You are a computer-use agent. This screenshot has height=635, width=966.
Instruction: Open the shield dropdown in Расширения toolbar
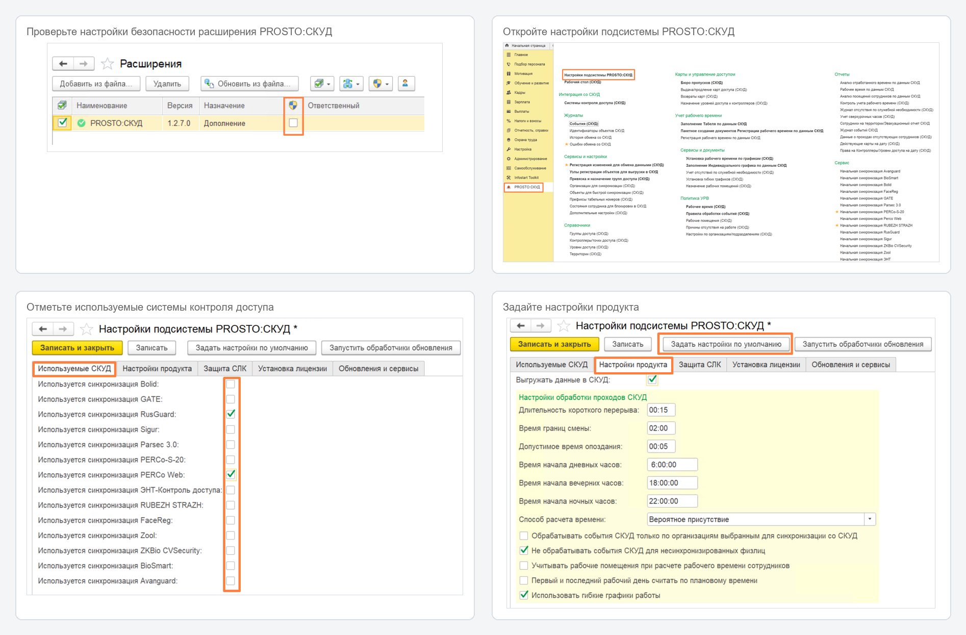(x=380, y=83)
